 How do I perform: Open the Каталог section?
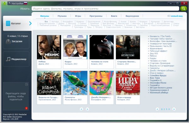coord(17,23)
